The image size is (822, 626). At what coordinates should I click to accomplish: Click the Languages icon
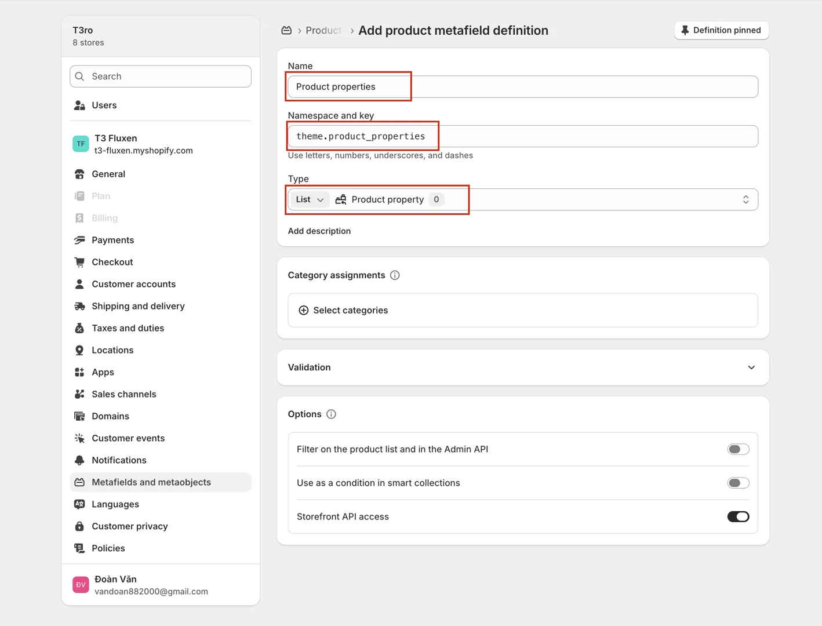pyautogui.click(x=79, y=504)
